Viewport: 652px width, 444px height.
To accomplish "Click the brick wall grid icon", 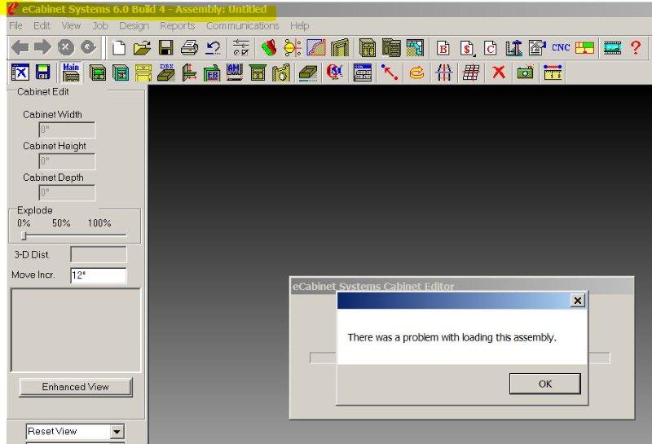I will 471,73.
